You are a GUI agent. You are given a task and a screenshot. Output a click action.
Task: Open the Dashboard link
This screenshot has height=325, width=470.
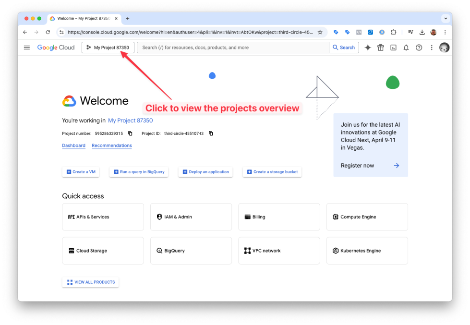(x=74, y=145)
